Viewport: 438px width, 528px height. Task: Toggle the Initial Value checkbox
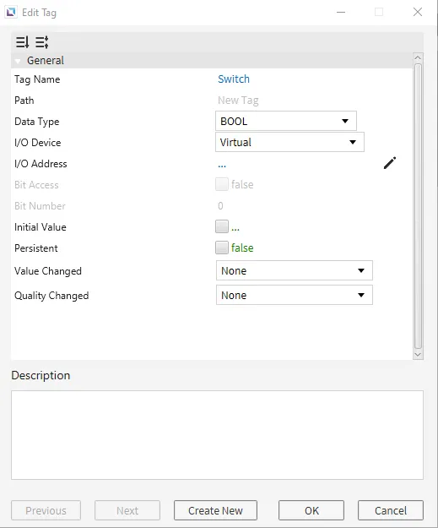(222, 226)
